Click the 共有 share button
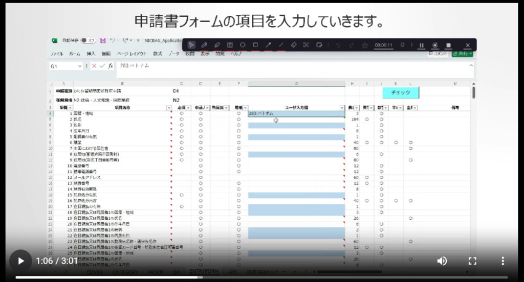 tap(463, 53)
